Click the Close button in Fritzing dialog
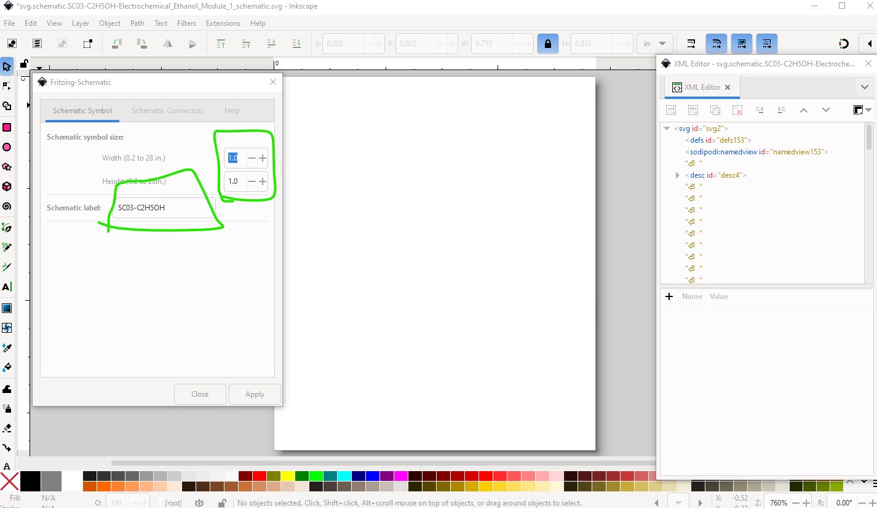 tap(200, 394)
